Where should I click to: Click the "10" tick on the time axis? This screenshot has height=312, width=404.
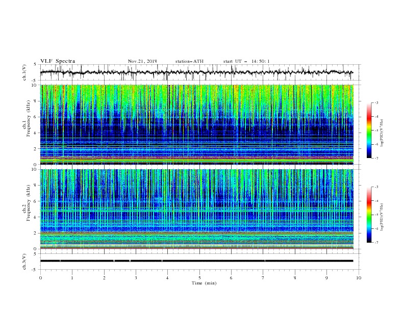point(359,278)
